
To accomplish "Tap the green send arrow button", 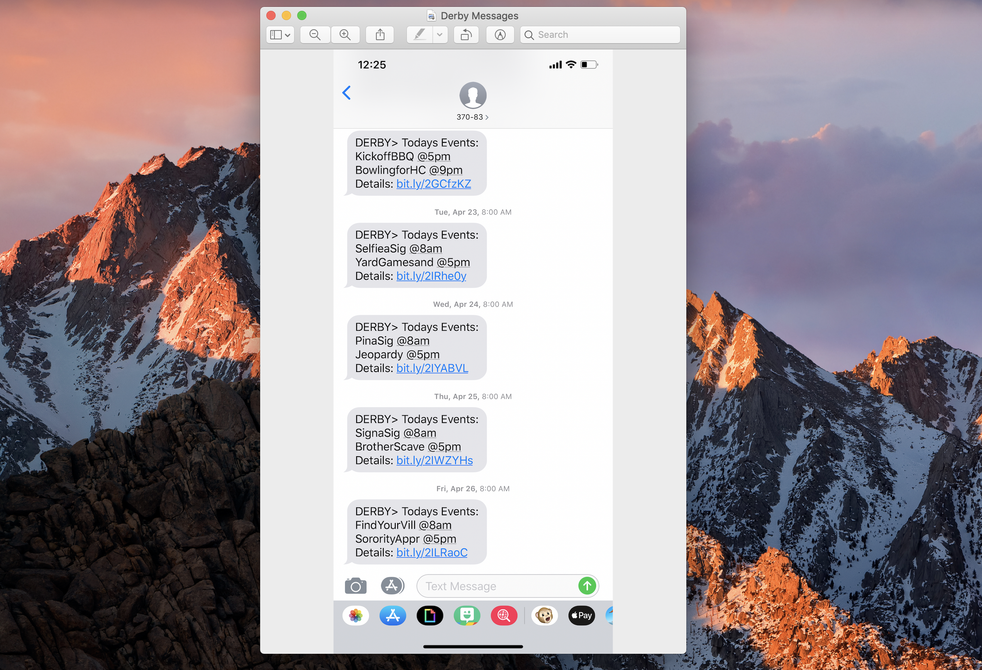I will pyautogui.click(x=587, y=586).
